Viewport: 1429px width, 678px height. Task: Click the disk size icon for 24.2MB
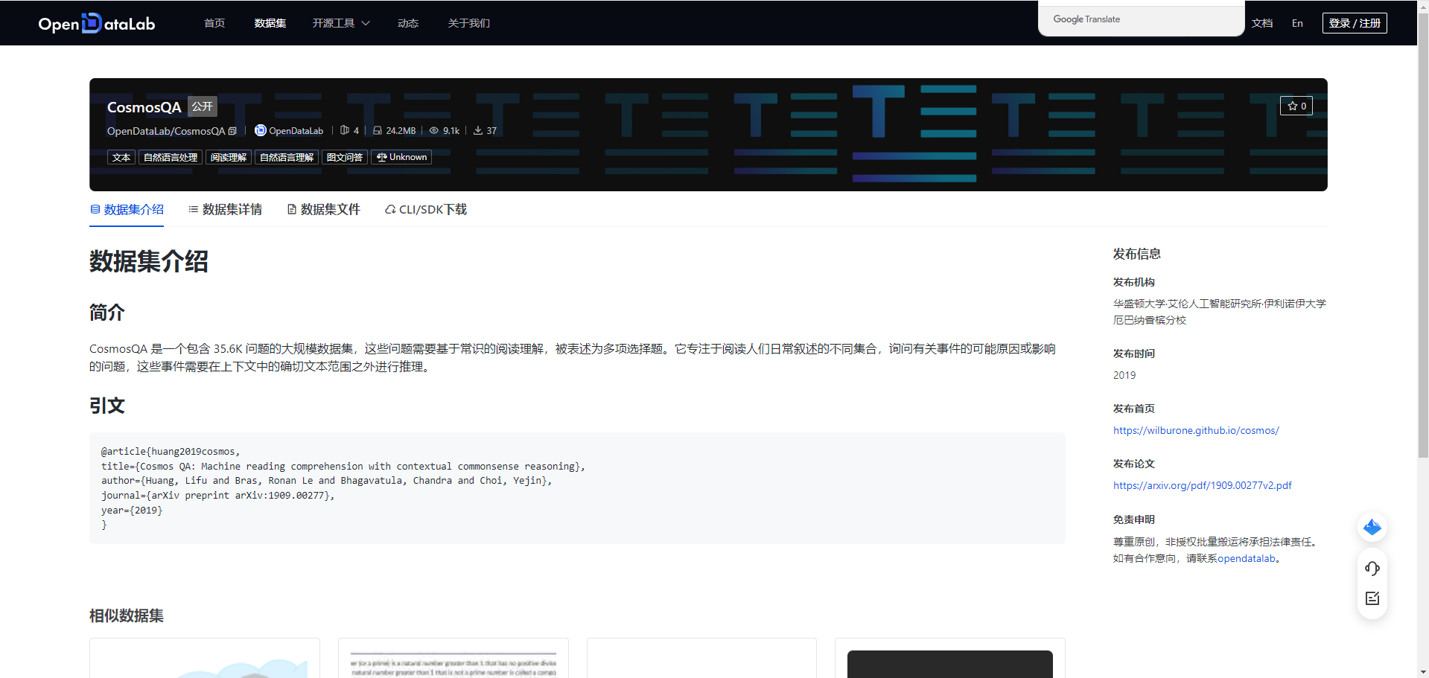378,130
